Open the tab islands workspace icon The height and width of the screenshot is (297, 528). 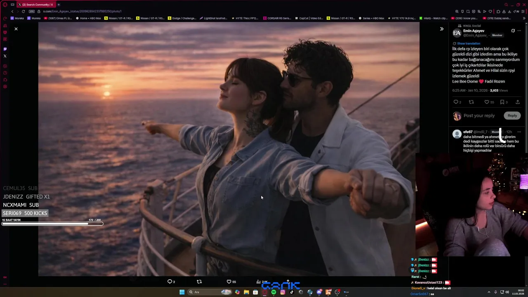[x=12, y=5]
